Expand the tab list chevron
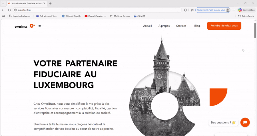 click(3, 3)
